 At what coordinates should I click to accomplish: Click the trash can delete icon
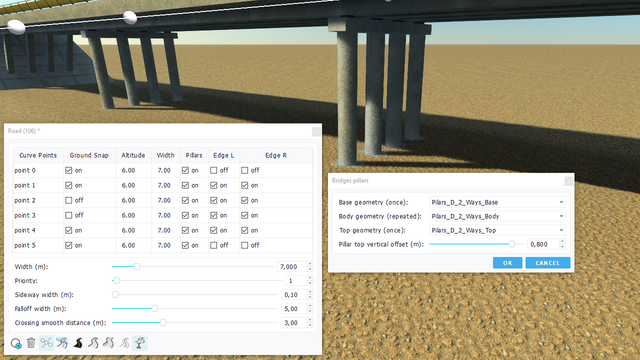pyautogui.click(x=31, y=343)
